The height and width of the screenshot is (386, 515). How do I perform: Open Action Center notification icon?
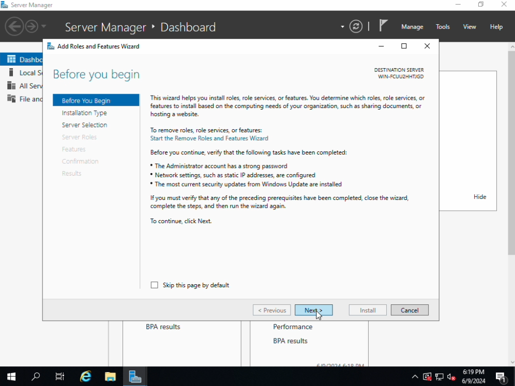(x=501, y=377)
